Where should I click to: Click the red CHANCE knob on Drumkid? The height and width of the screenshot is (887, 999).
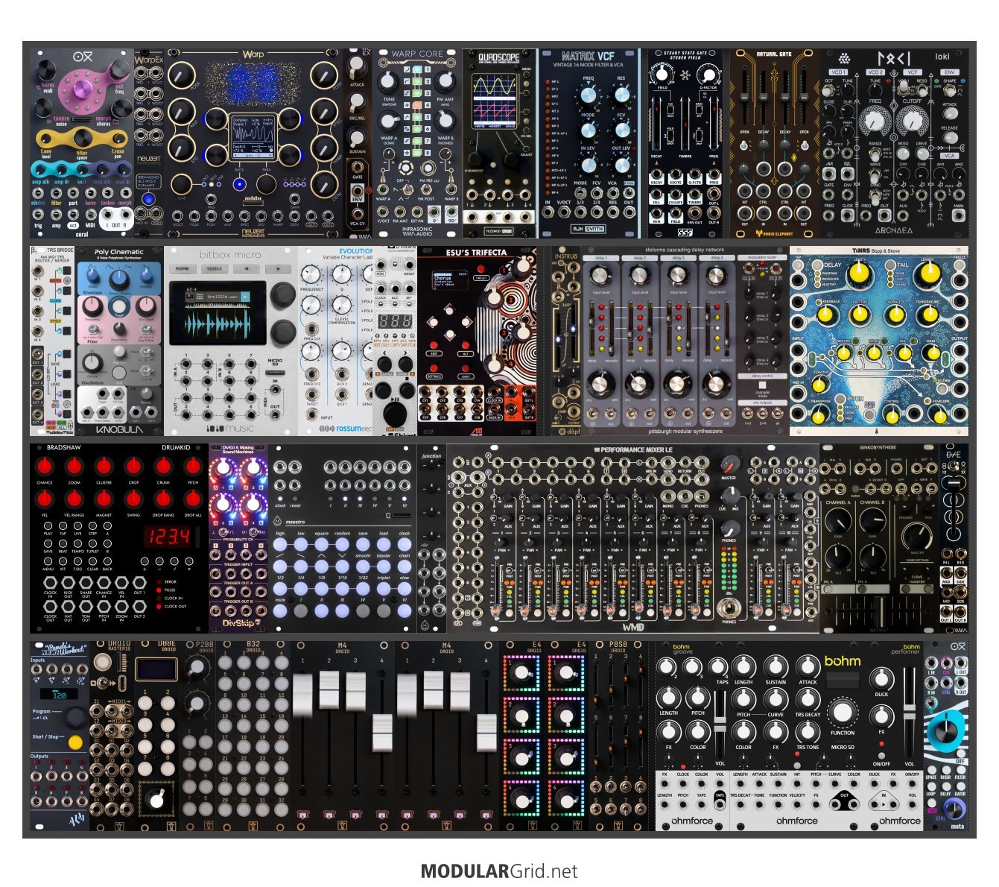(45, 467)
